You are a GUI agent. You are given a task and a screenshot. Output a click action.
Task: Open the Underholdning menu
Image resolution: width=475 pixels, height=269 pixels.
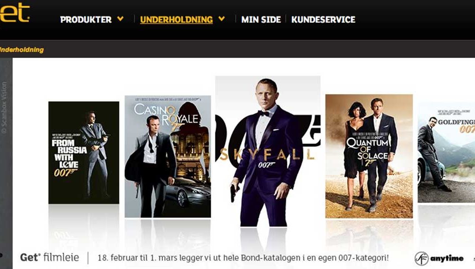[x=176, y=19]
